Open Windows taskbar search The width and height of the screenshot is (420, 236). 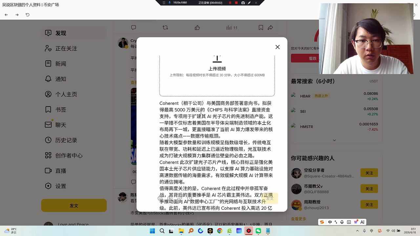coord(162,231)
